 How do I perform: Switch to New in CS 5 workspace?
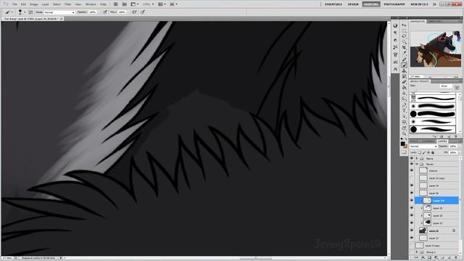[x=419, y=4]
